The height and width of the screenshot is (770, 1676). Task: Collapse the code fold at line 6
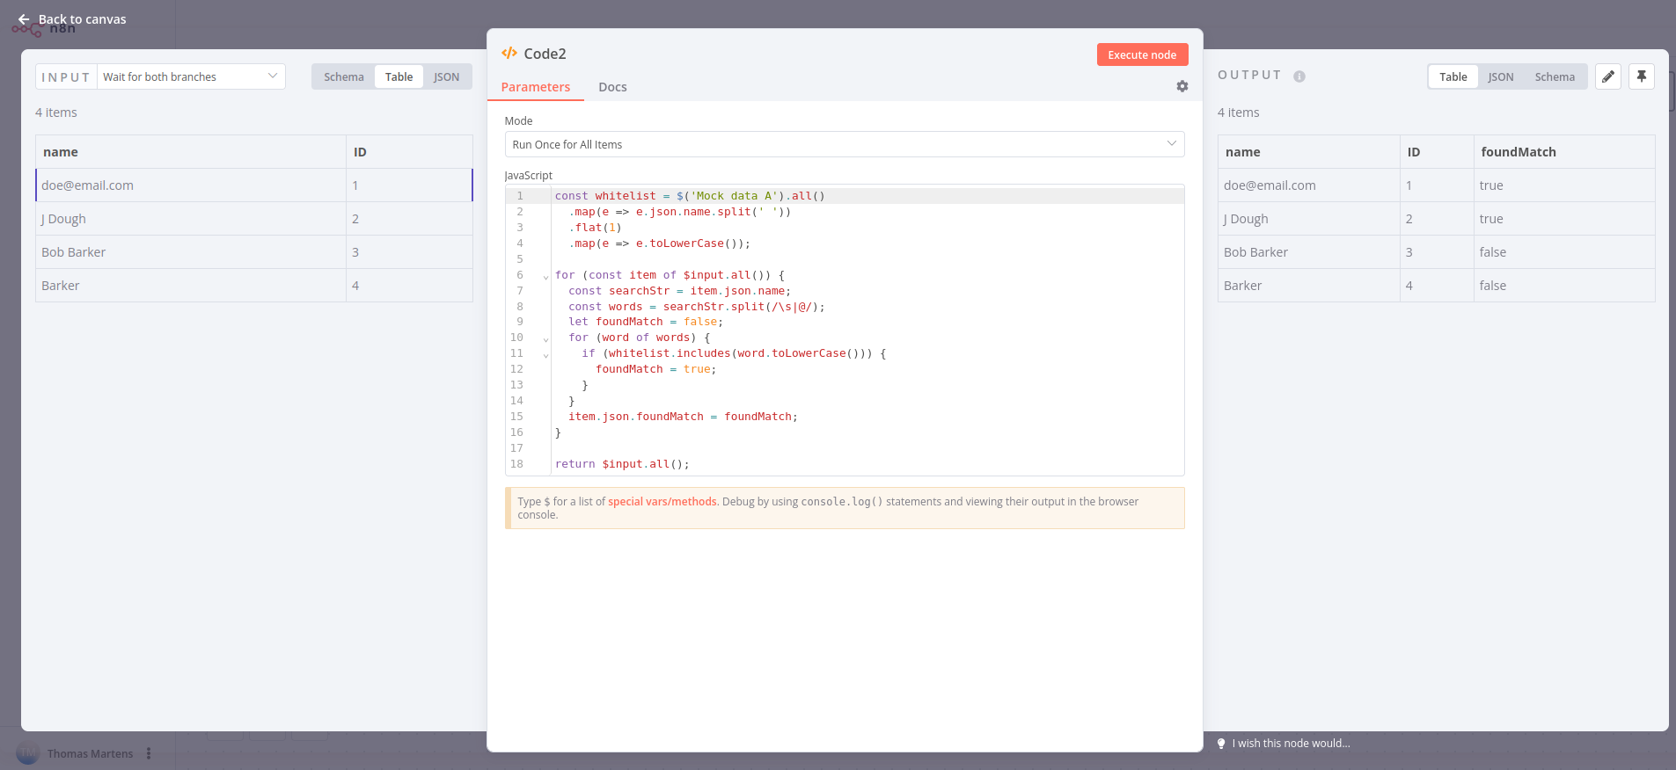(545, 276)
